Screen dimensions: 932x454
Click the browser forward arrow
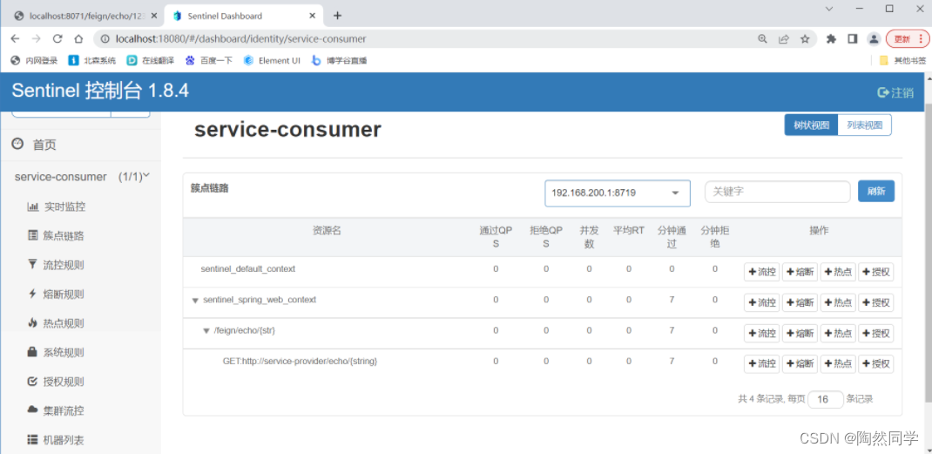click(x=37, y=38)
